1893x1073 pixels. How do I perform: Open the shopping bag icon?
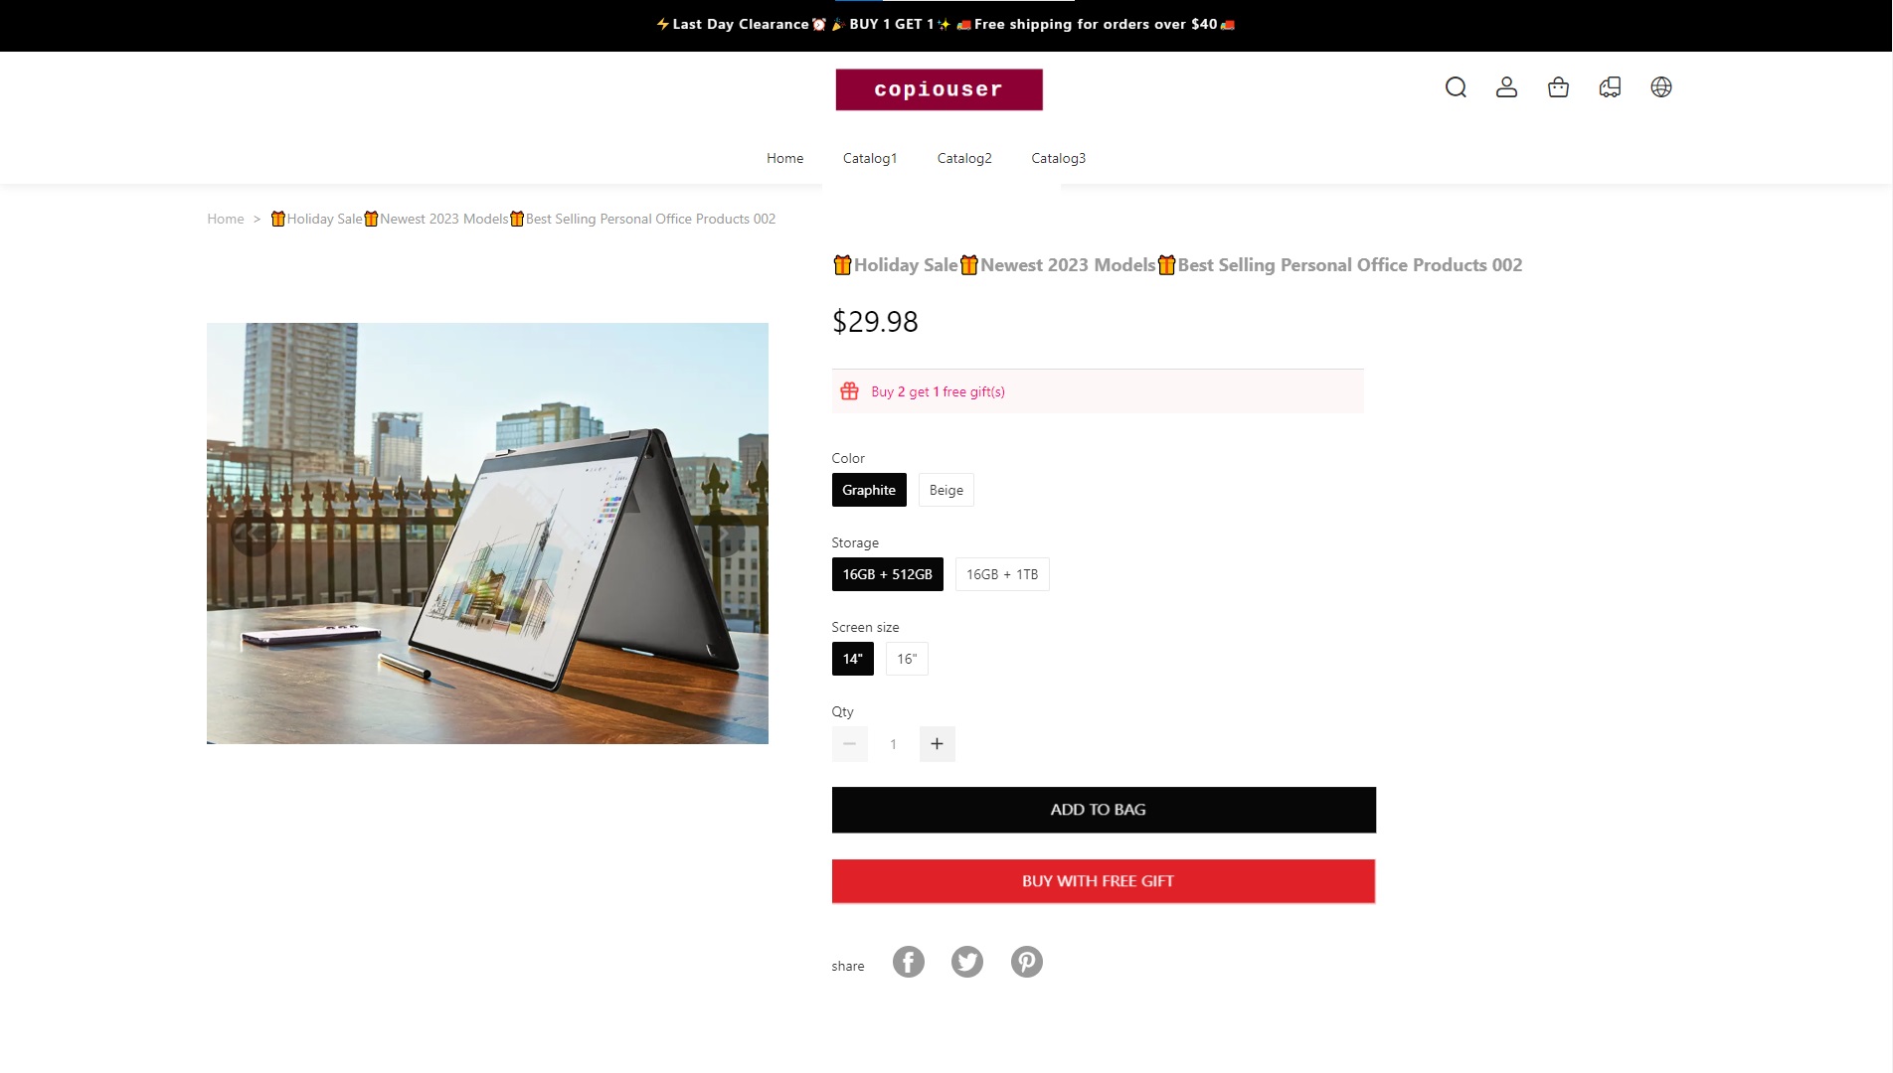coord(1558,87)
